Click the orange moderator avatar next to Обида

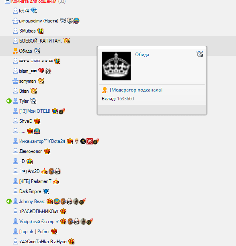tap(15, 51)
